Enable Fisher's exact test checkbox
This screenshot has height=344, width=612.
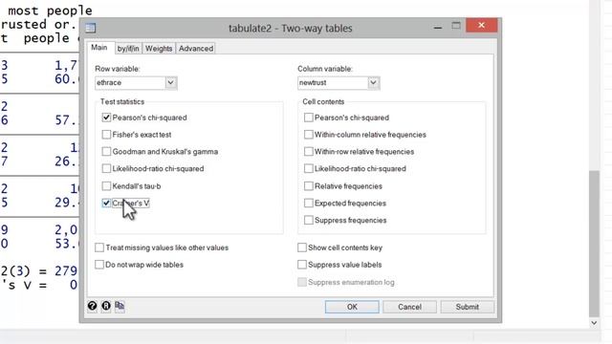[x=106, y=135]
